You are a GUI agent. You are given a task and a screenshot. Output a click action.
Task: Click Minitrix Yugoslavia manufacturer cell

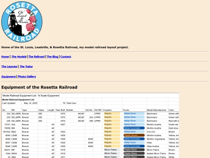click(157, 139)
